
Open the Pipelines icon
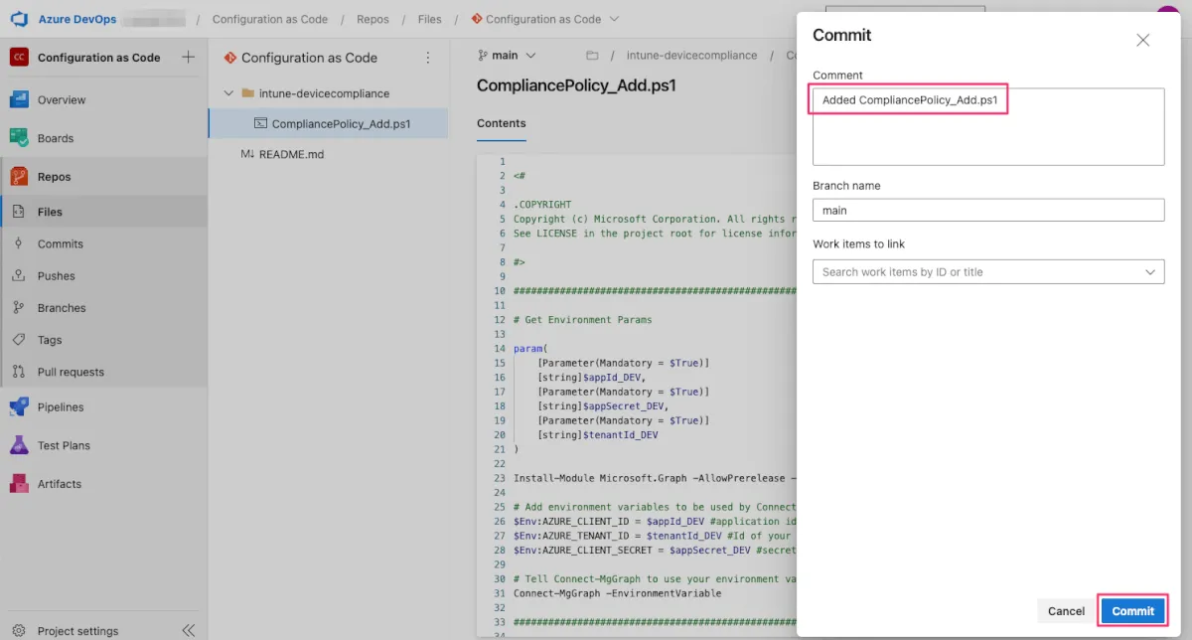tap(19, 406)
